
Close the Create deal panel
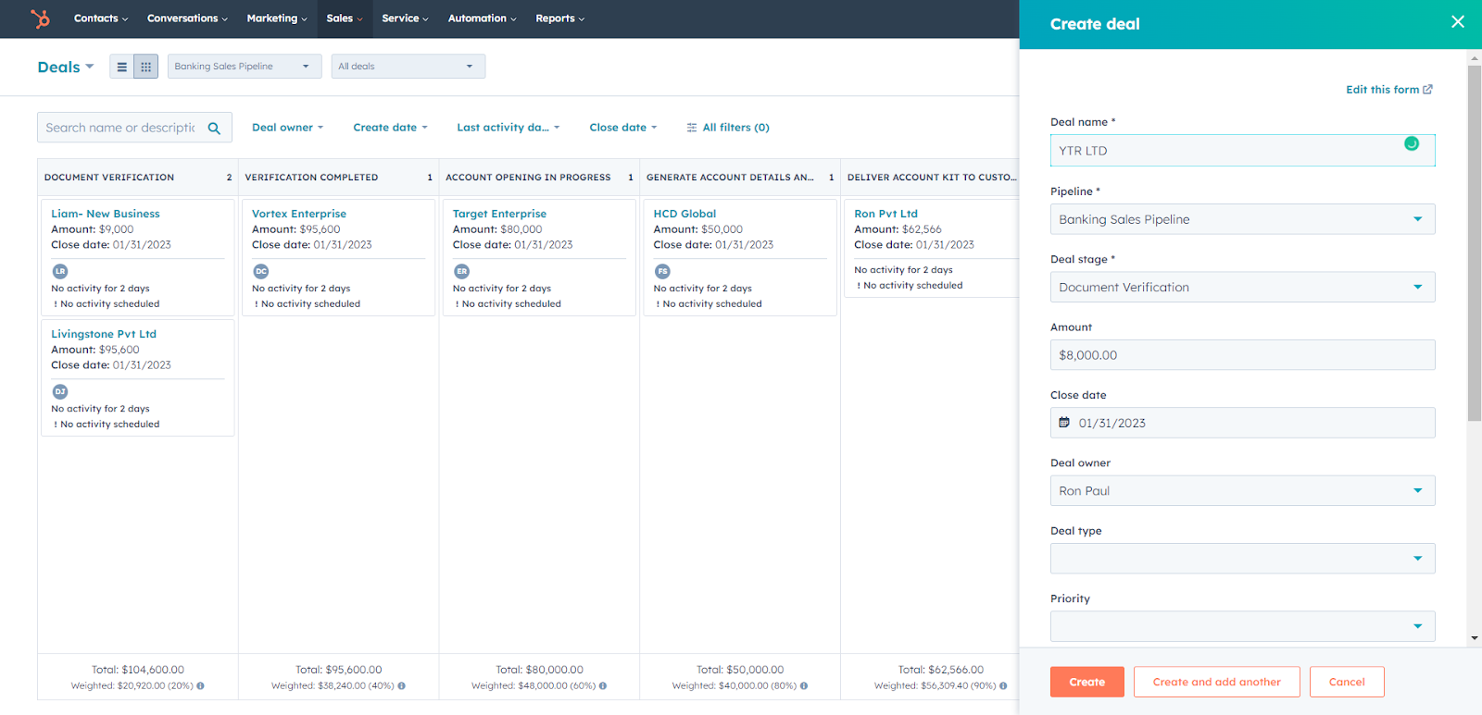[x=1457, y=21]
